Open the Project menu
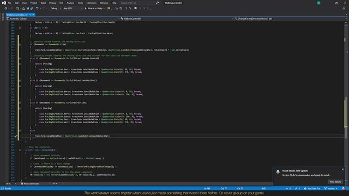349x196 pixels. pyautogui.click(x=34, y=3)
